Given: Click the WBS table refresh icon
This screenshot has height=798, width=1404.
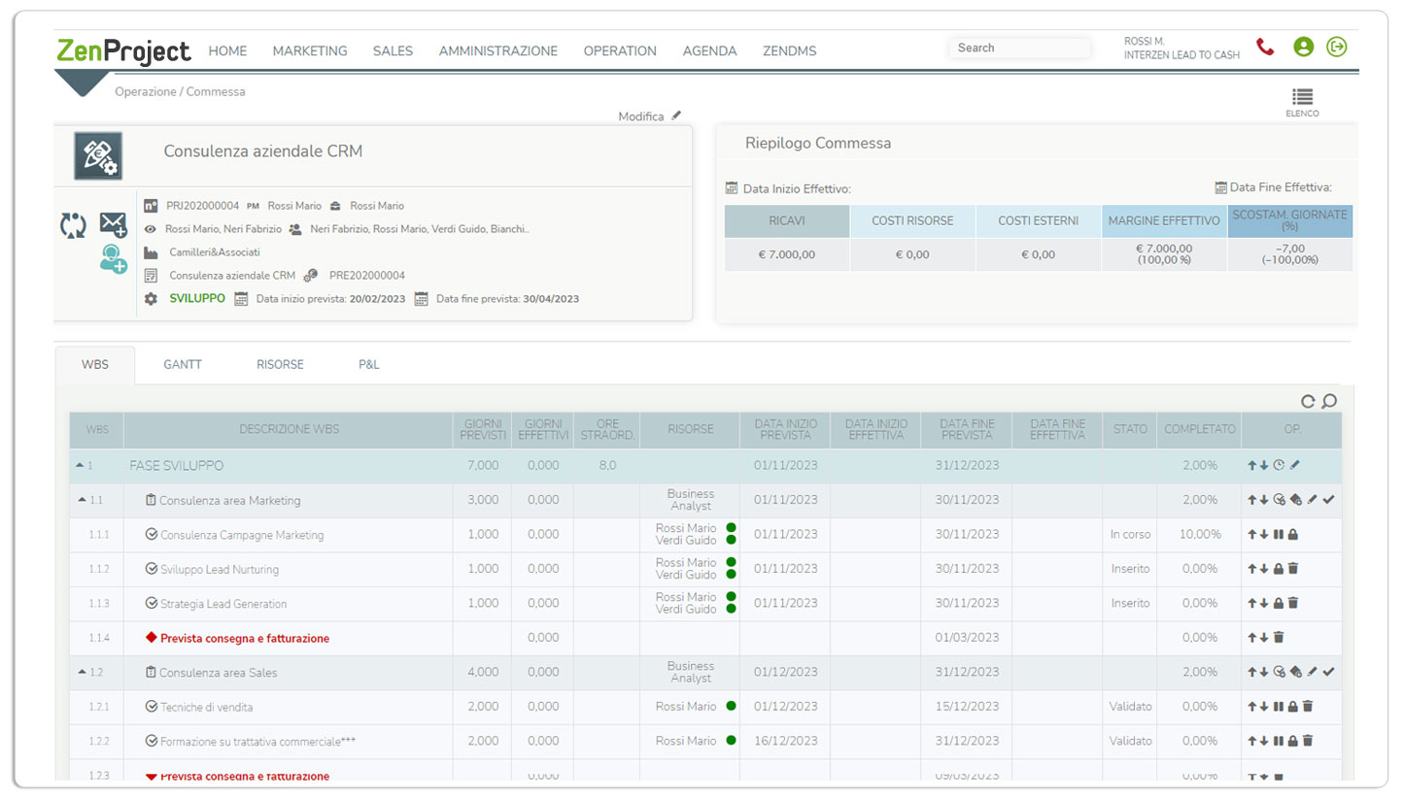Looking at the screenshot, I should click(x=1308, y=401).
